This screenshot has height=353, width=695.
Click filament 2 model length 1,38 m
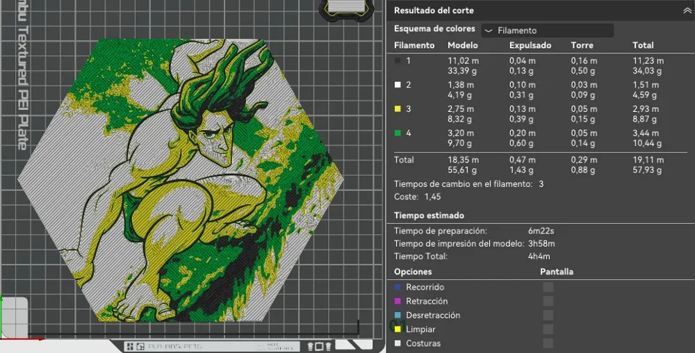coord(461,85)
